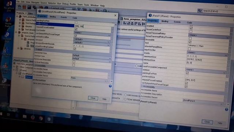Screen dimensions: 234x132
Task: Open the Window menu
Action: [x=94, y=5]
